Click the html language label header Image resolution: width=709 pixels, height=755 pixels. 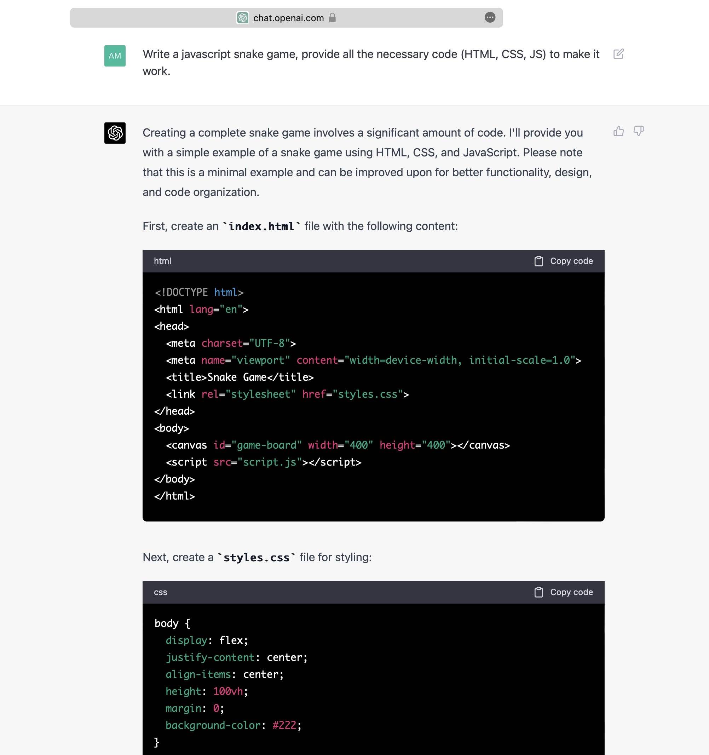162,261
